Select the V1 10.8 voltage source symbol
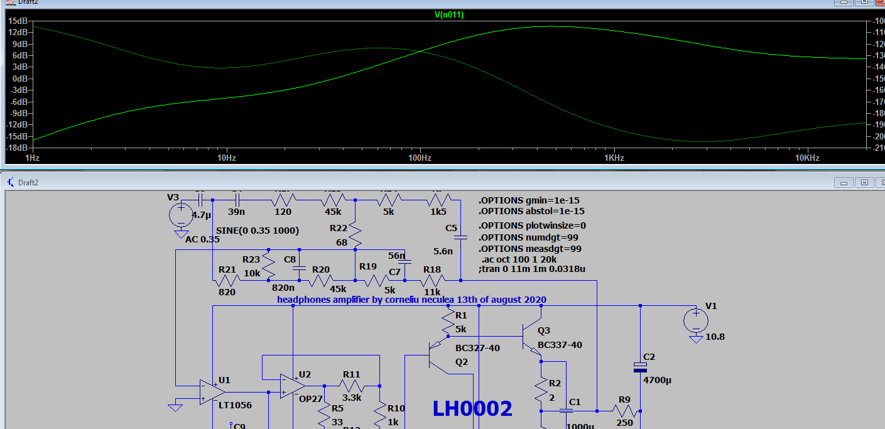 [696, 320]
